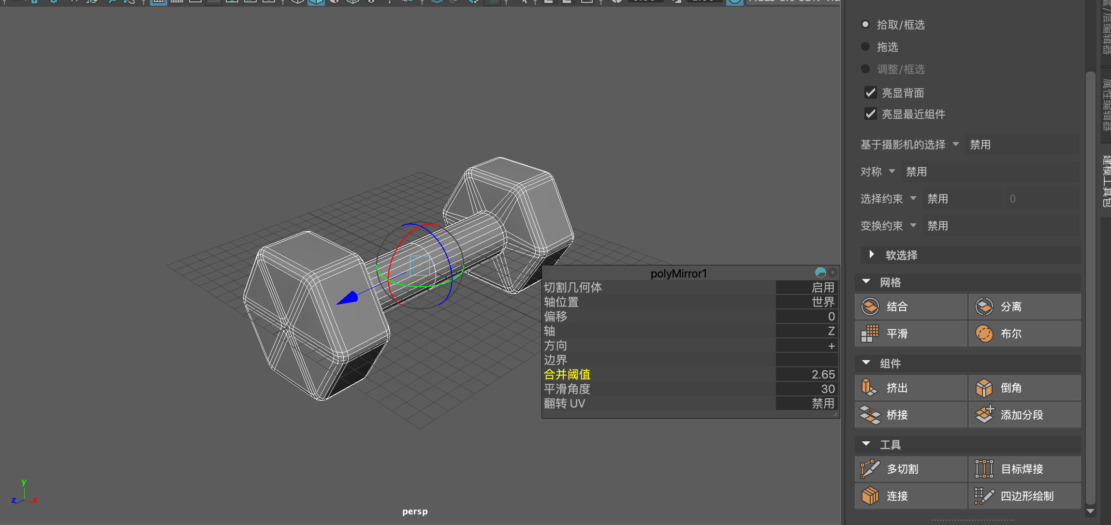Activate the Quad Draw (四边形绘制) icon
The width and height of the screenshot is (1111, 525).
pyautogui.click(x=984, y=496)
